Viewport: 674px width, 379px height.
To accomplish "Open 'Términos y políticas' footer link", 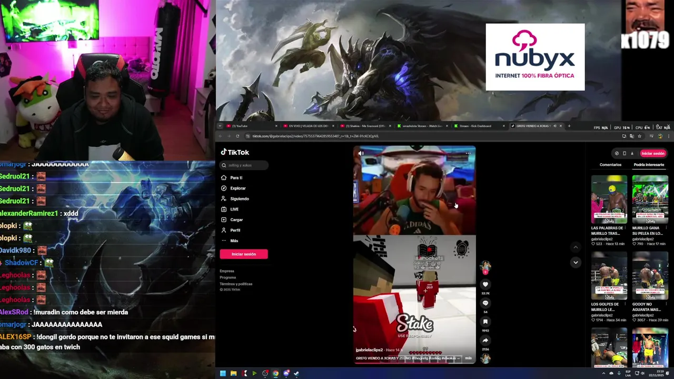I will click(236, 284).
